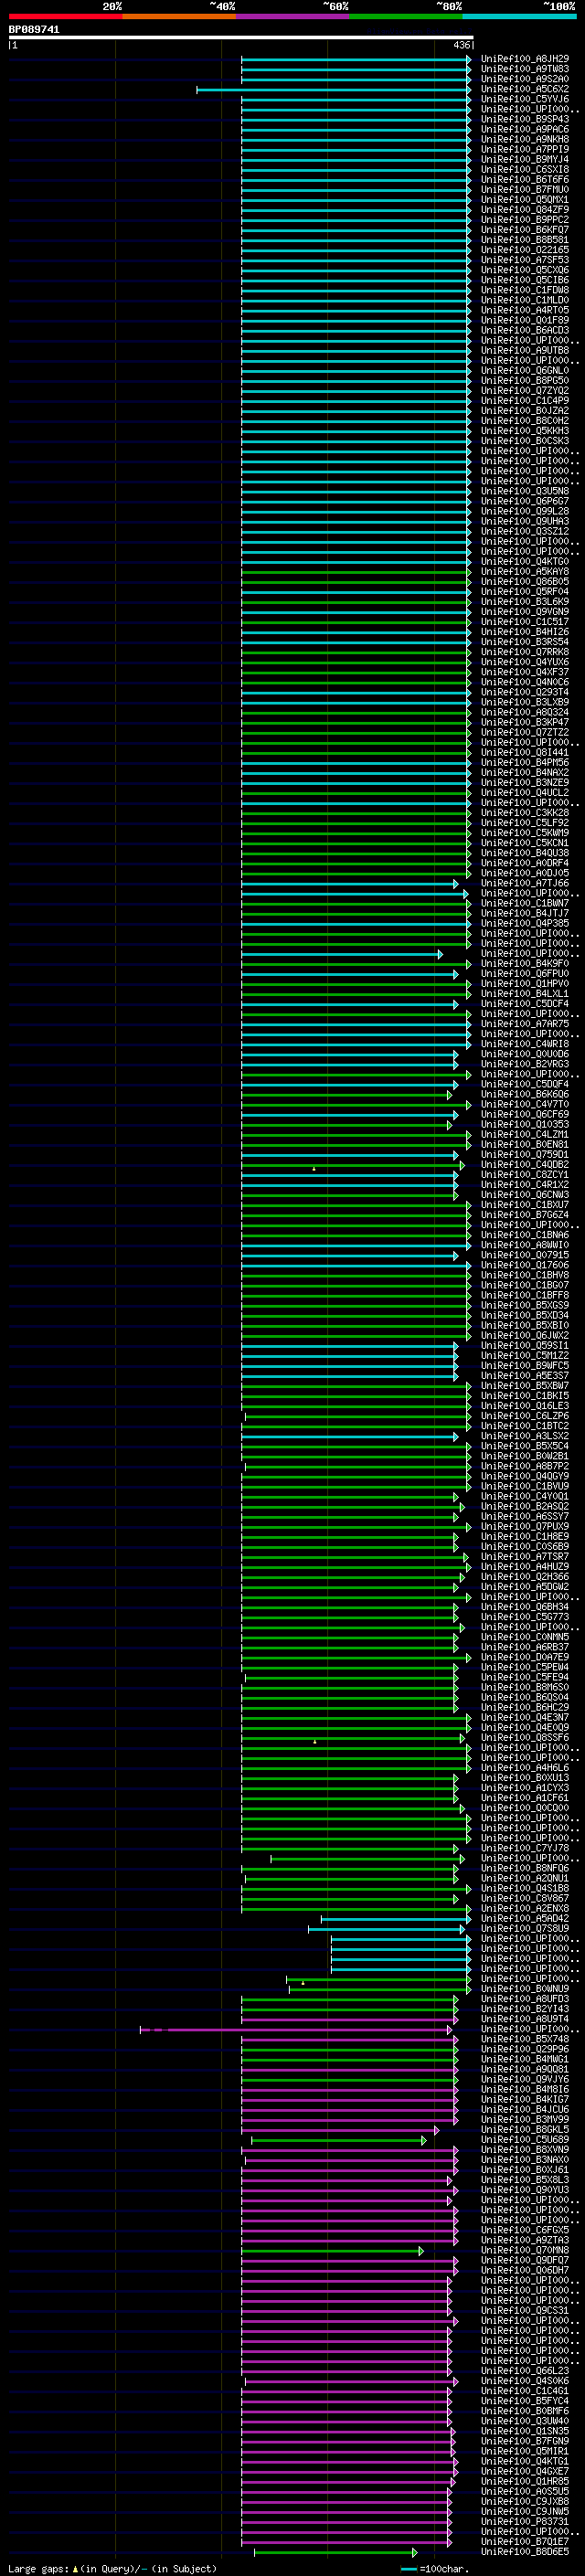Image resolution: width=585 pixels, height=2576 pixels.
Task: Select the UniRef100_B5X748 label
Action: [x=525, y=2039]
